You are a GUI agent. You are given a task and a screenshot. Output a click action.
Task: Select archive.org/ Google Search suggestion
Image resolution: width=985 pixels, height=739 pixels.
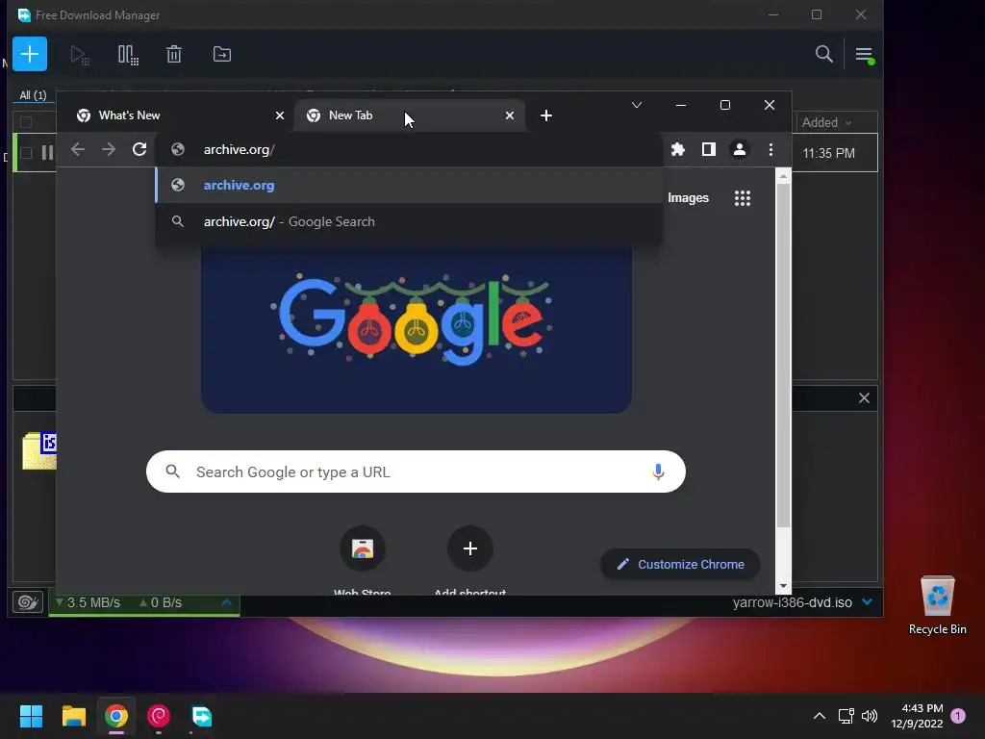point(408,222)
